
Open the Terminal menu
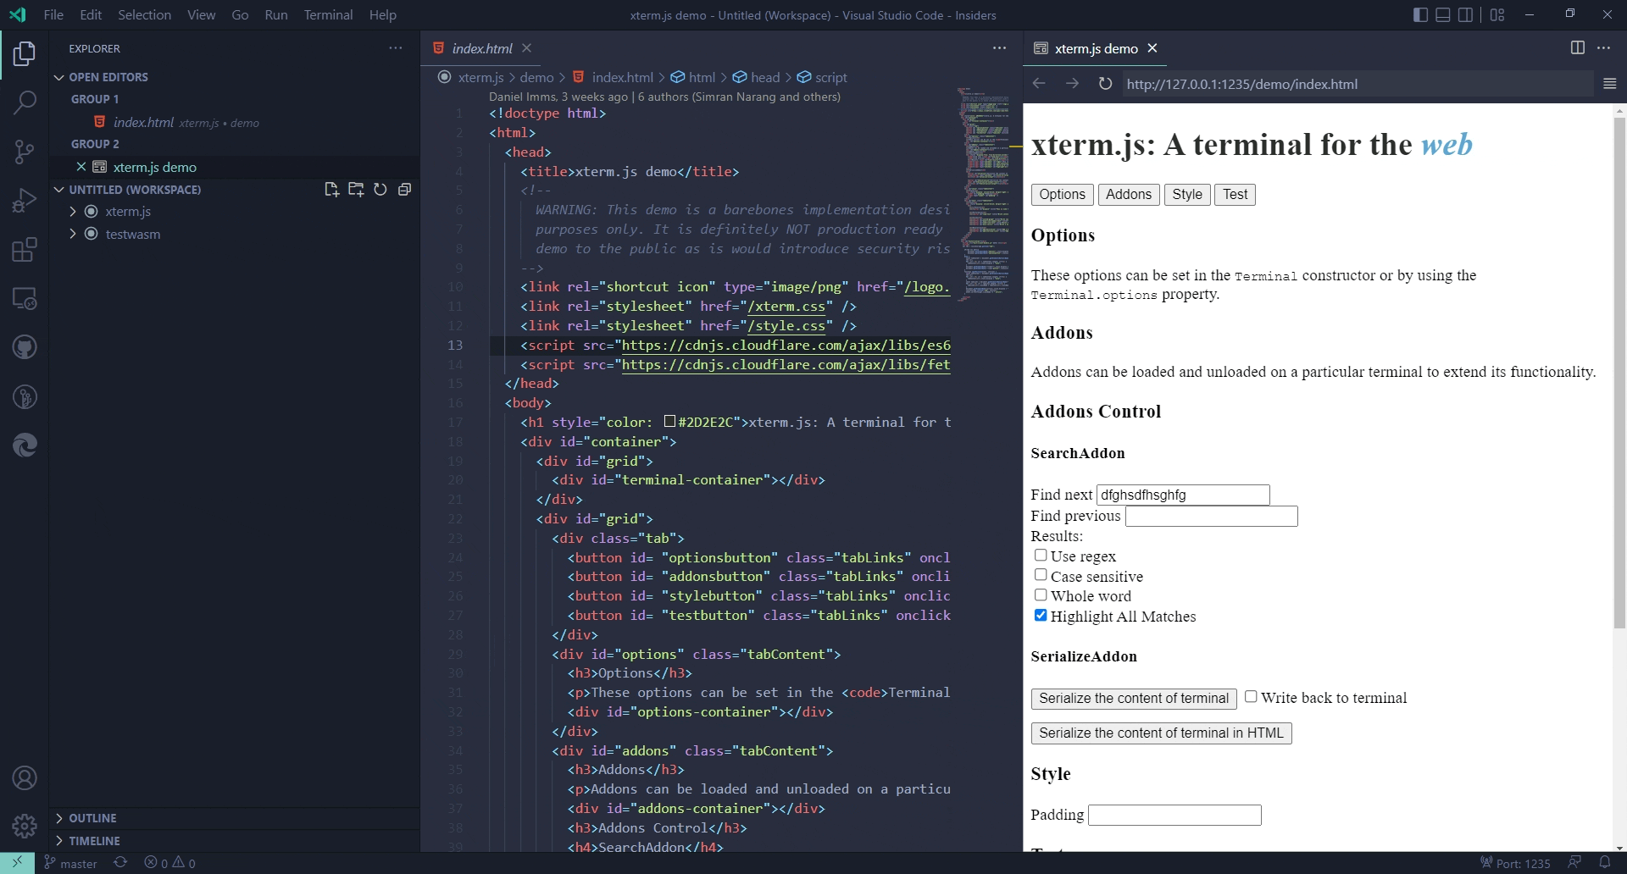(x=328, y=14)
